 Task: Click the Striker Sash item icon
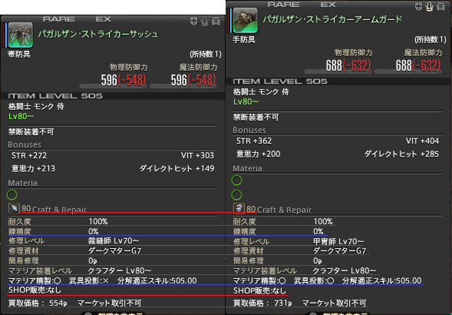pyautogui.click(x=21, y=35)
